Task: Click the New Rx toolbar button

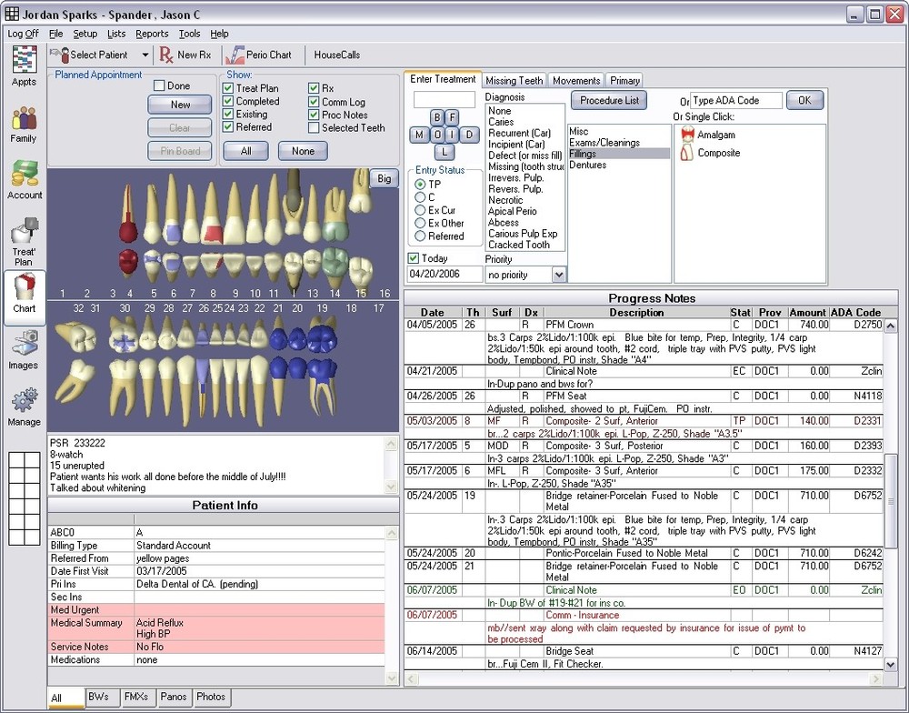Action: pos(185,55)
